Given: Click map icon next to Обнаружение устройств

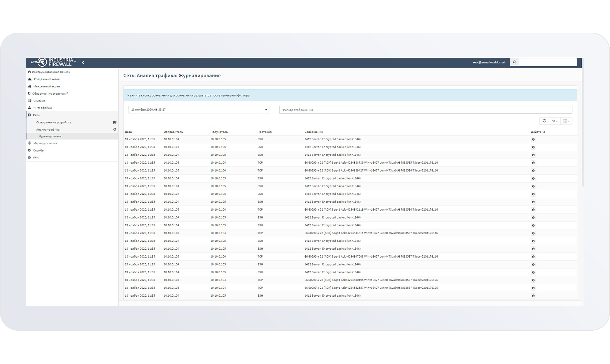Looking at the screenshot, I should pos(115,122).
